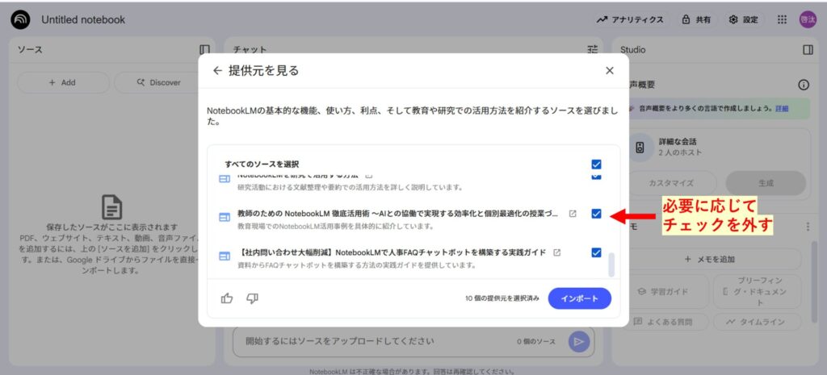Click 10 個の提供元を選択済み text
The width and height of the screenshot is (827, 375).
[x=502, y=298]
